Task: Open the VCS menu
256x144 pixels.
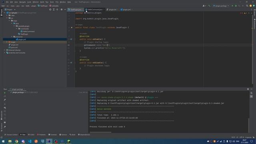Action: coord(57,2)
